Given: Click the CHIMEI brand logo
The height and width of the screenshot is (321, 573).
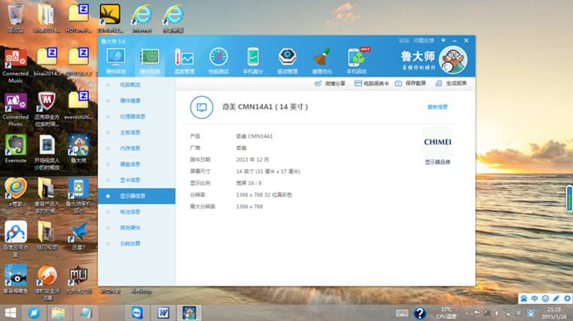Looking at the screenshot, I should tap(437, 142).
